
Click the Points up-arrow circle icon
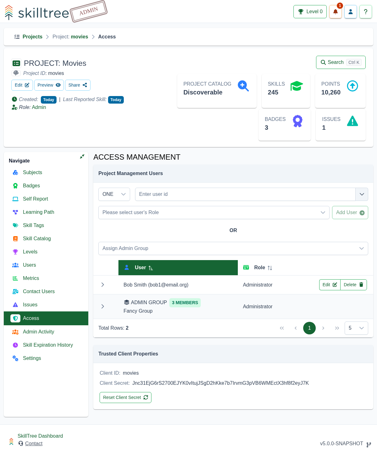(x=352, y=86)
